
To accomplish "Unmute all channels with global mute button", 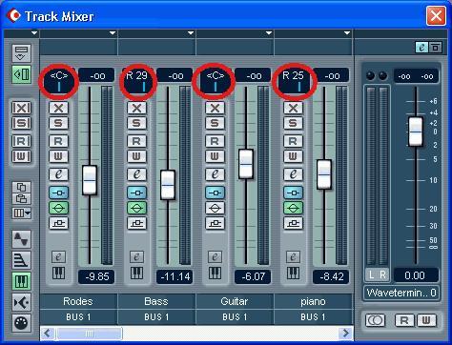I will (22, 108).
